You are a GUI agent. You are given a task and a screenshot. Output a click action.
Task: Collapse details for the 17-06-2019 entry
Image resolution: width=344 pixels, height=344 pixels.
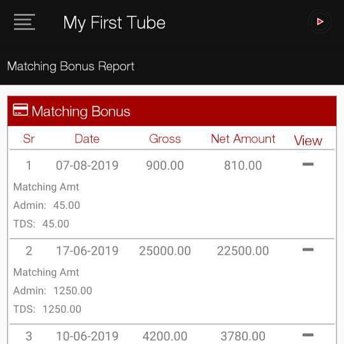(308, 250)
